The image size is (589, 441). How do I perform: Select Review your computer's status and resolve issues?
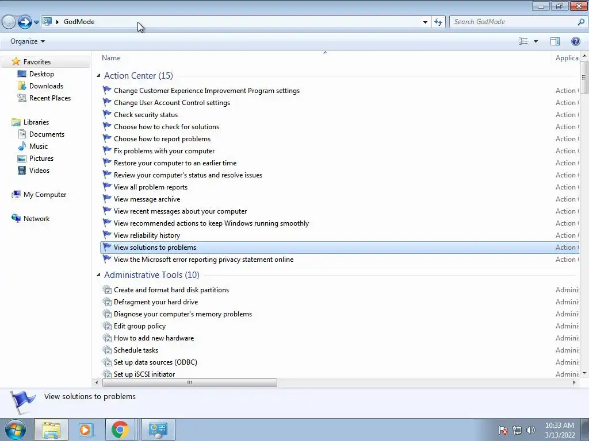(188, 175)
